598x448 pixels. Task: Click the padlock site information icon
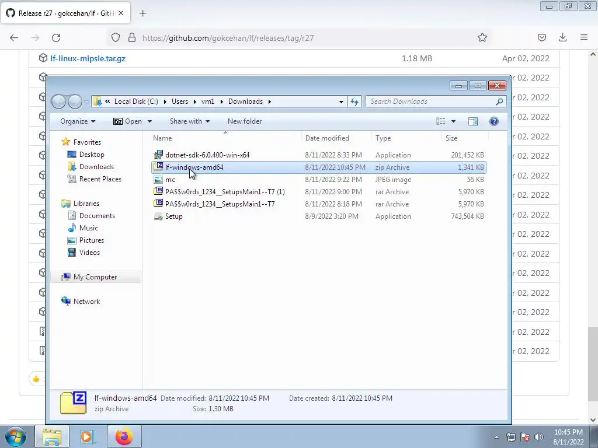[x=132, y=37]
